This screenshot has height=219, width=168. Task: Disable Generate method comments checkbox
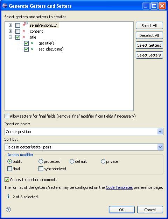tap(7, 180)
